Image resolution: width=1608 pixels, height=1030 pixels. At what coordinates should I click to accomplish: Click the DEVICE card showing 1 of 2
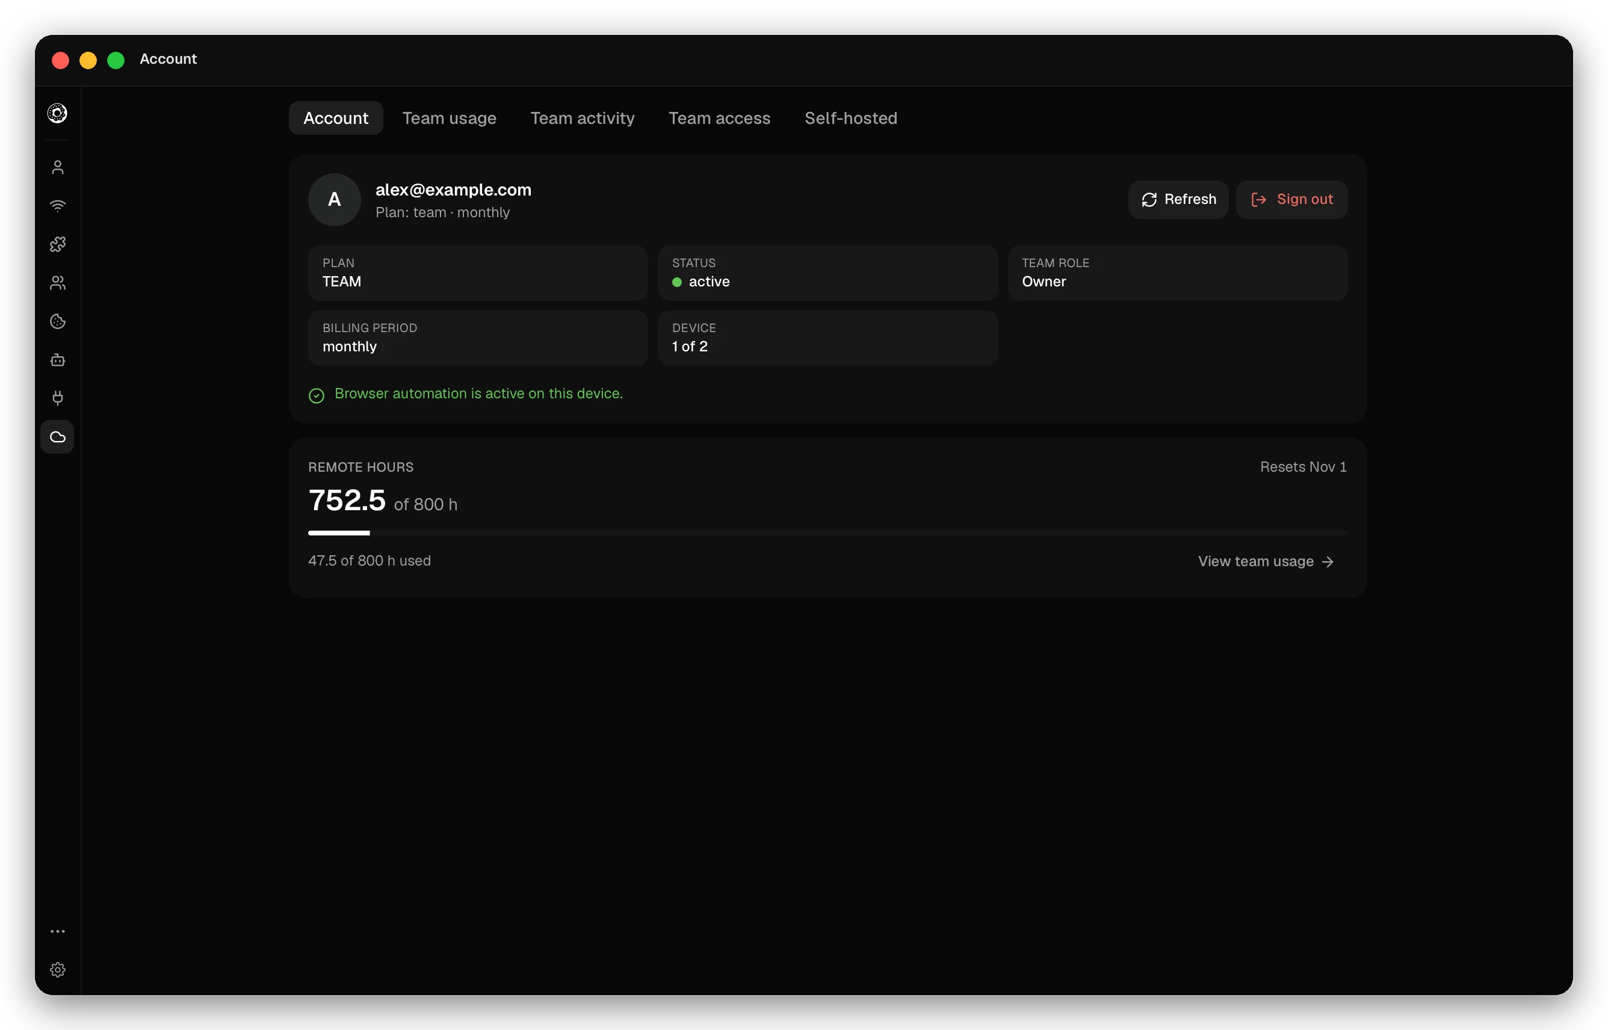pyautogui.click(x=827, y=338)
